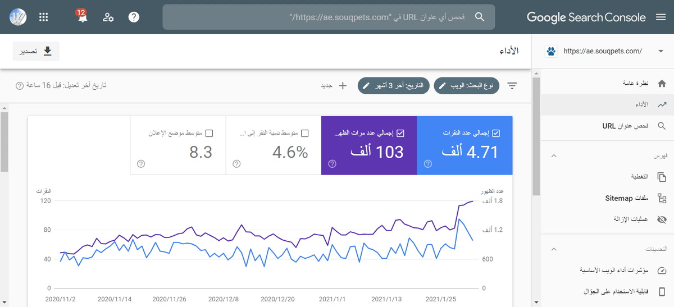Click the home icon beside نظرة عامة

(x=662, y=83)
